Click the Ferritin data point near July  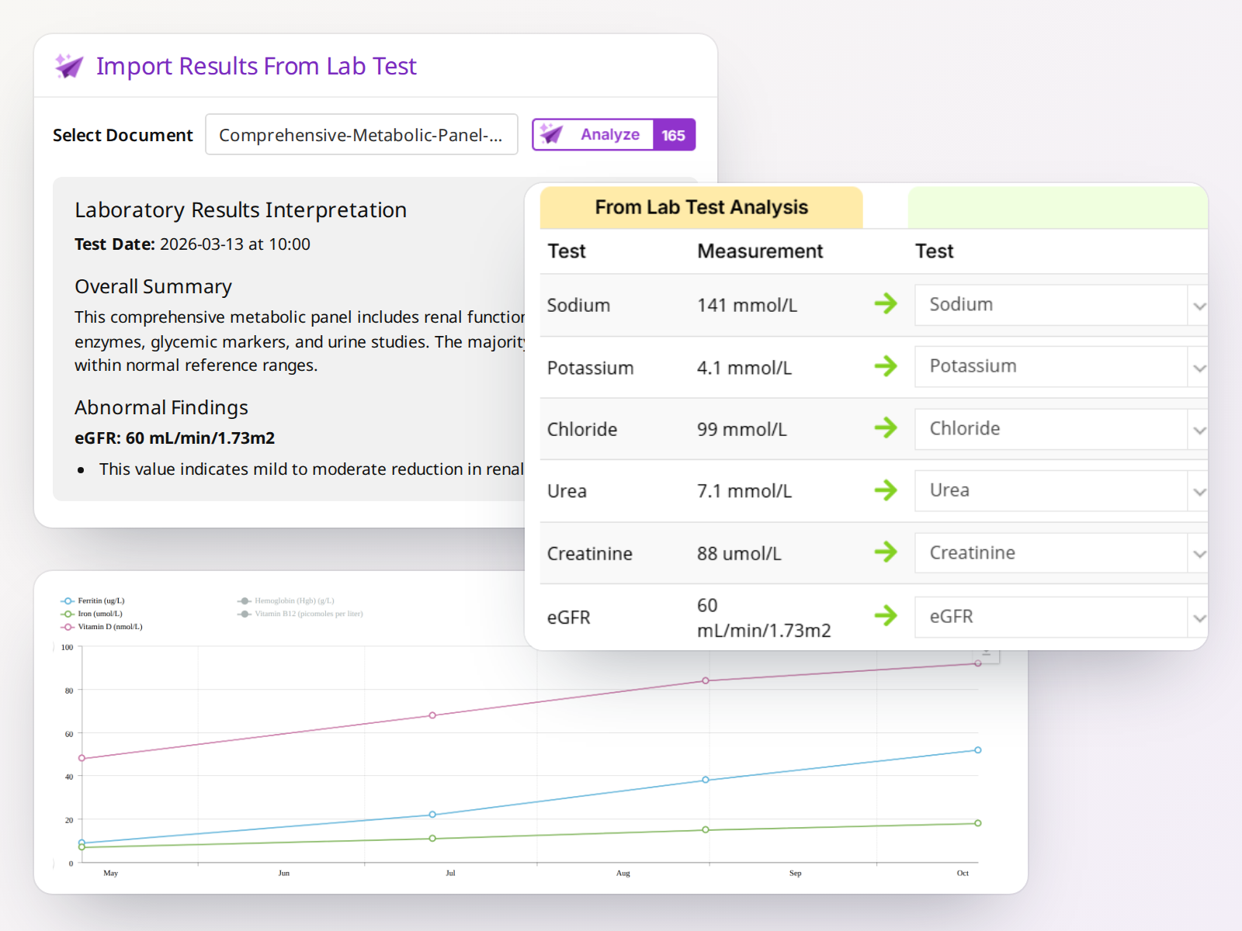click(432, 815)
